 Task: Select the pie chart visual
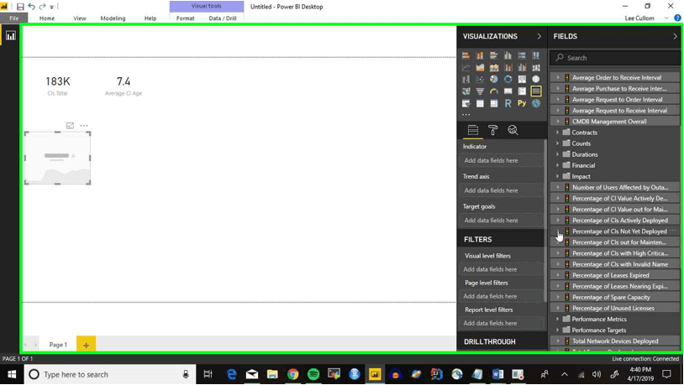pyautogui.click(x=494, y=79)
